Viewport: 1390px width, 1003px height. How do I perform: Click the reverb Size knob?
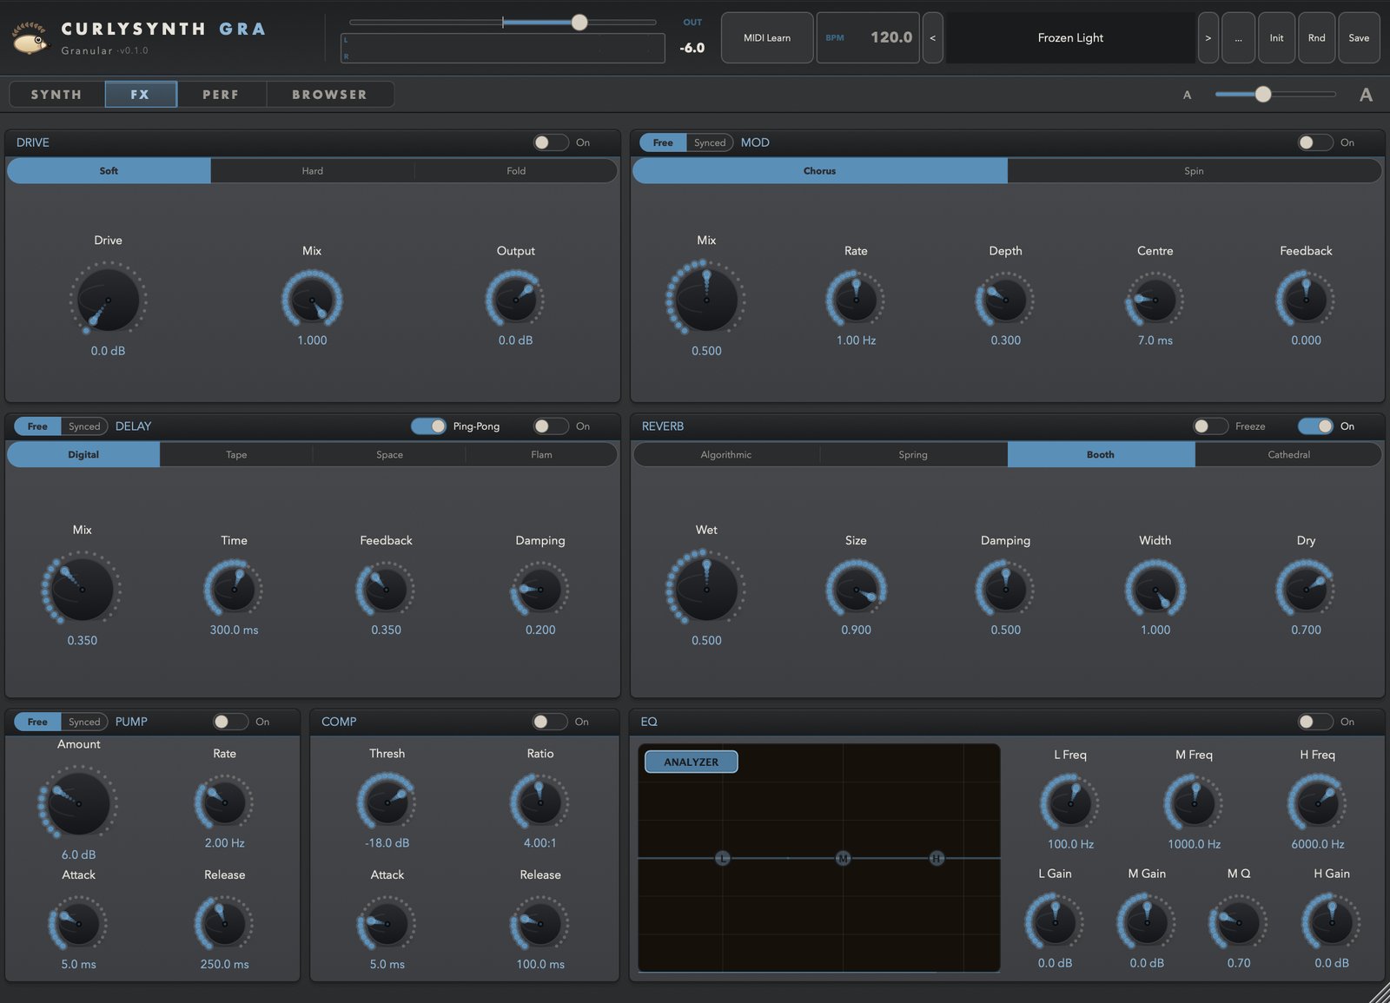pos(856,590)
